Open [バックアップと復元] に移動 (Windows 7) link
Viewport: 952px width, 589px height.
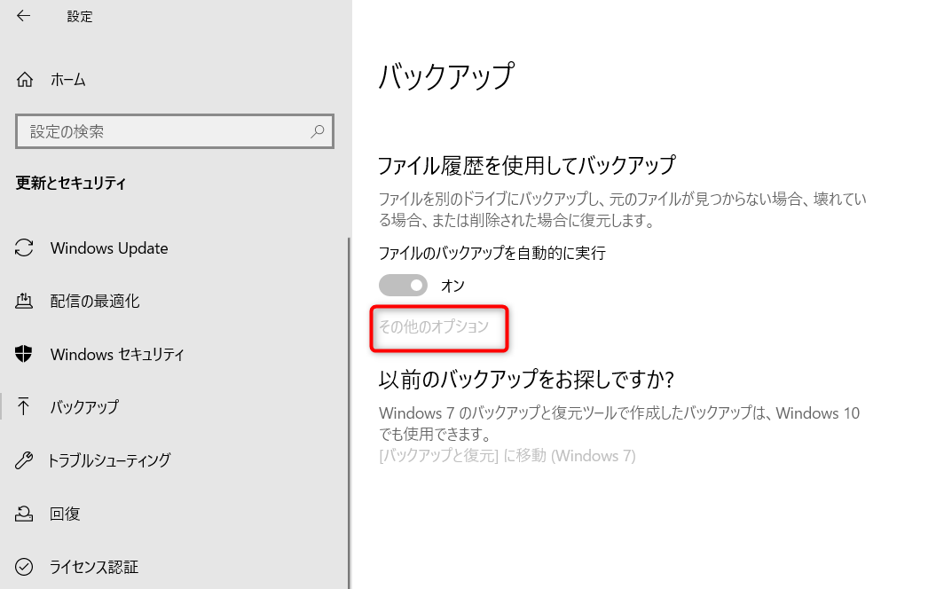tap(507, 455)
